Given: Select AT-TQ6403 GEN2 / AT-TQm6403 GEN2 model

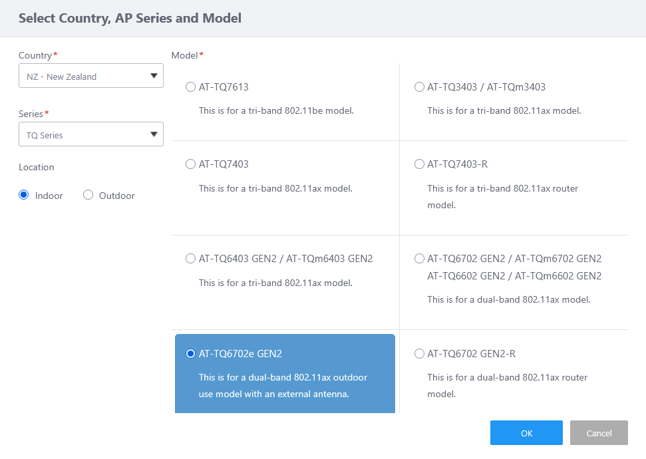Looking at the screenshot, I should 191,259.
